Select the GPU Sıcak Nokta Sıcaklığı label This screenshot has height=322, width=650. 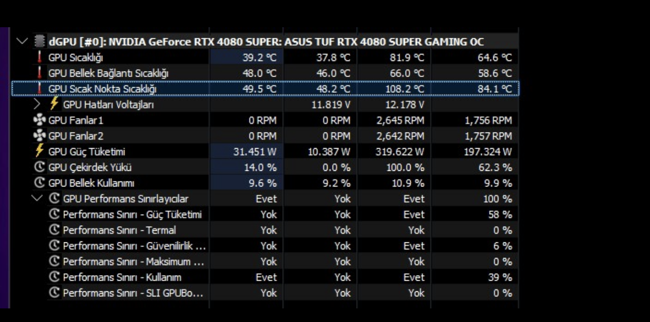[103, 89]
